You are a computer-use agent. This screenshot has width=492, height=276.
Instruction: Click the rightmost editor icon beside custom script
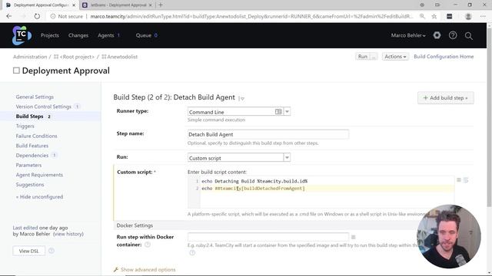(x=466, y=180)
